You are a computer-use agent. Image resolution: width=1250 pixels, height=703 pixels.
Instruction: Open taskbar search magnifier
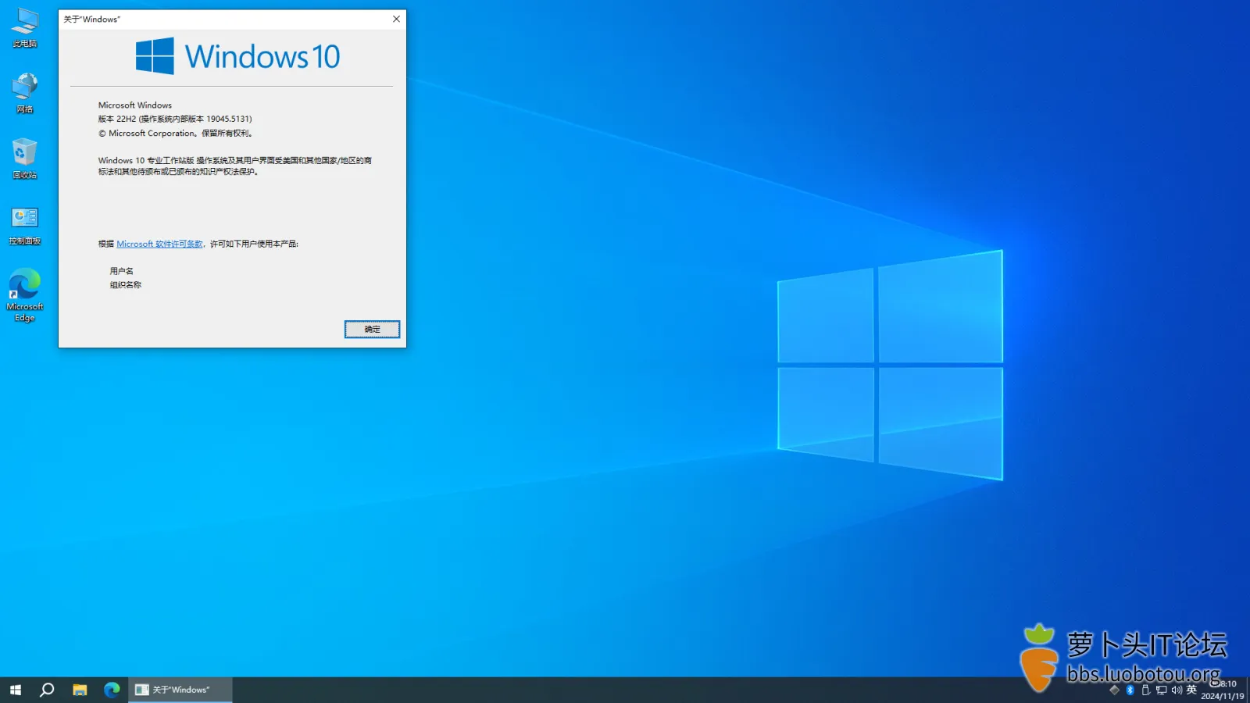coord(47,690)
